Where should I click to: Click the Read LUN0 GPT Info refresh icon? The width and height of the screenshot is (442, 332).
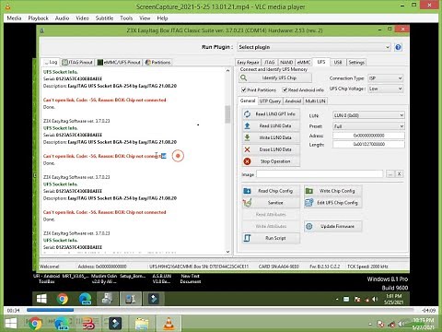coord(247,114)
